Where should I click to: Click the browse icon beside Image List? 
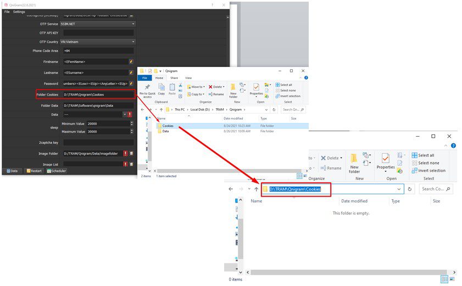click(x=131, y=164)
